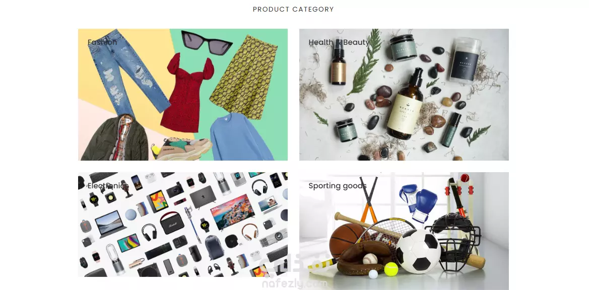
Task: Select the black sunglasses in Fashion image
Action: tap(206, 43)
